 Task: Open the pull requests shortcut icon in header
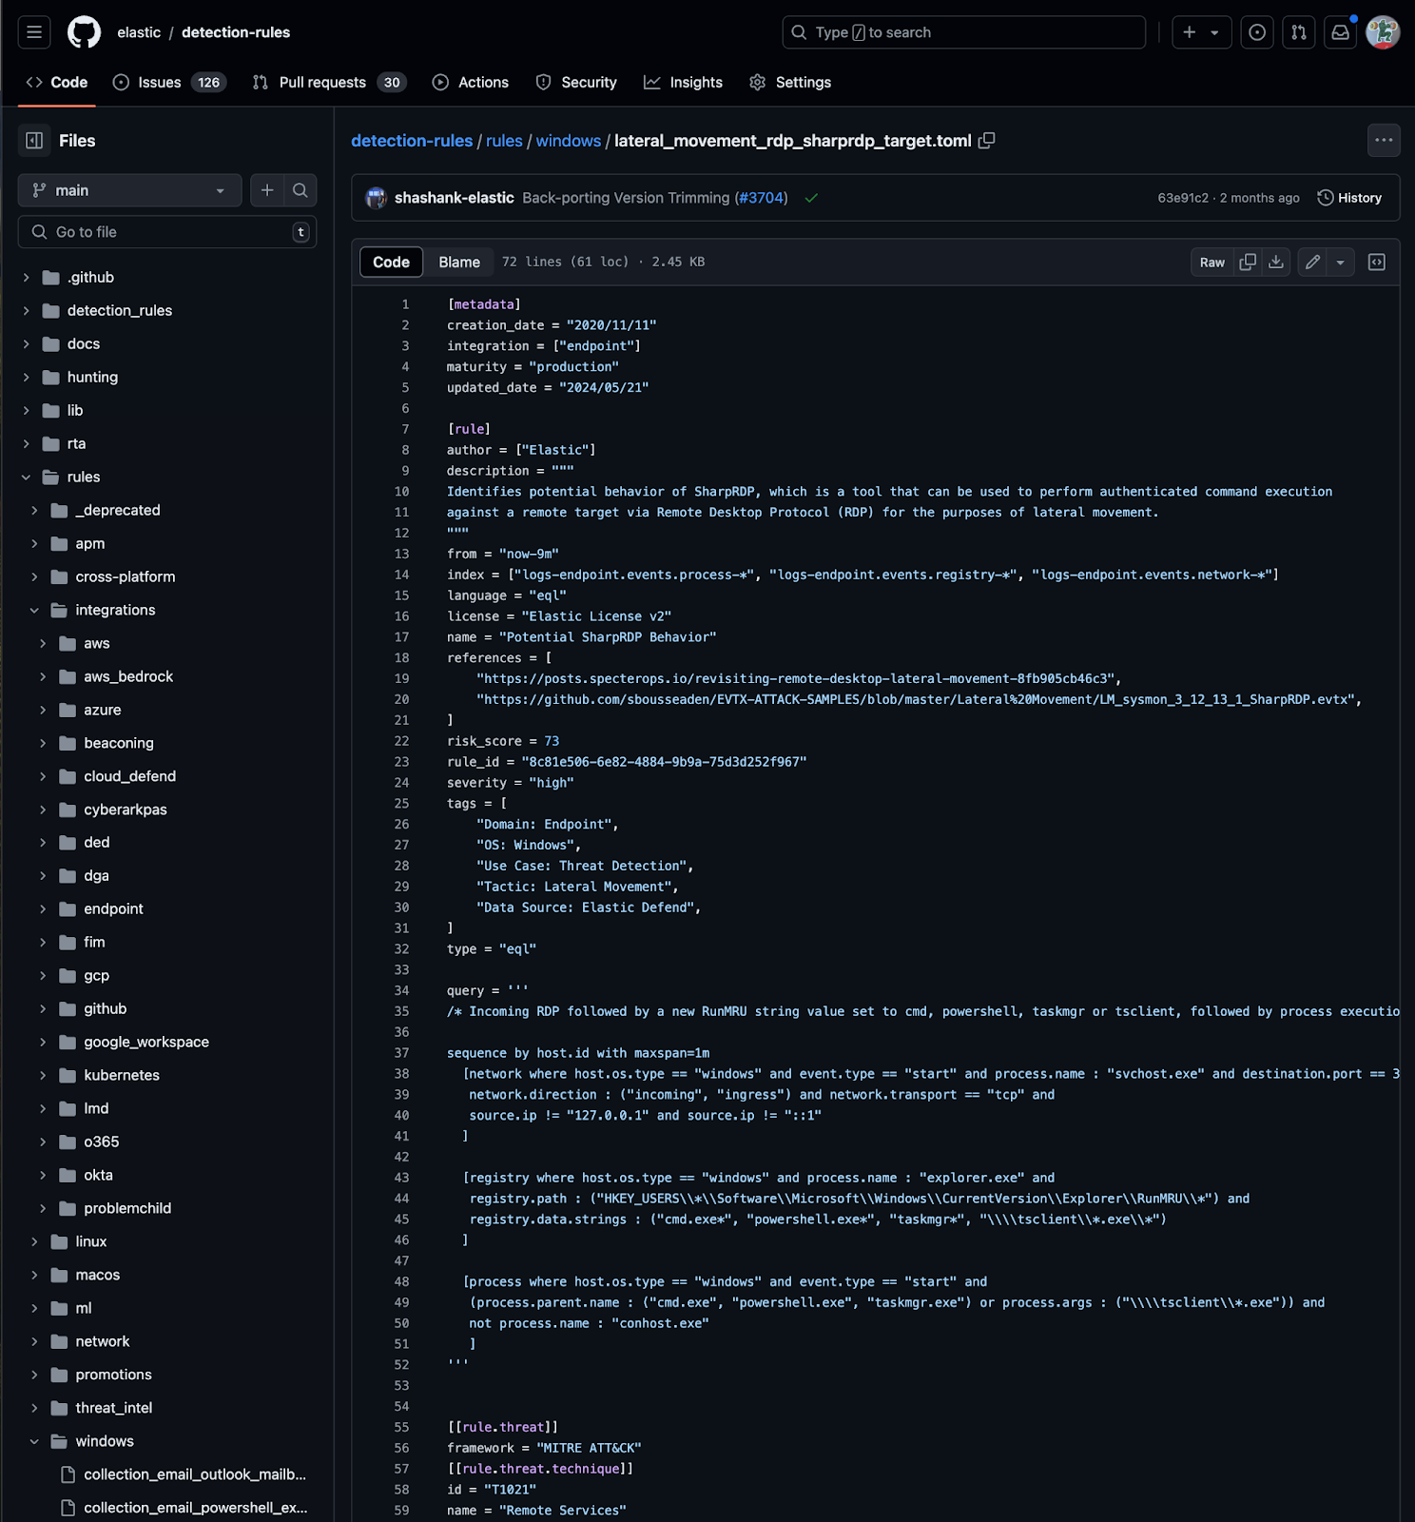(1299, 32)
